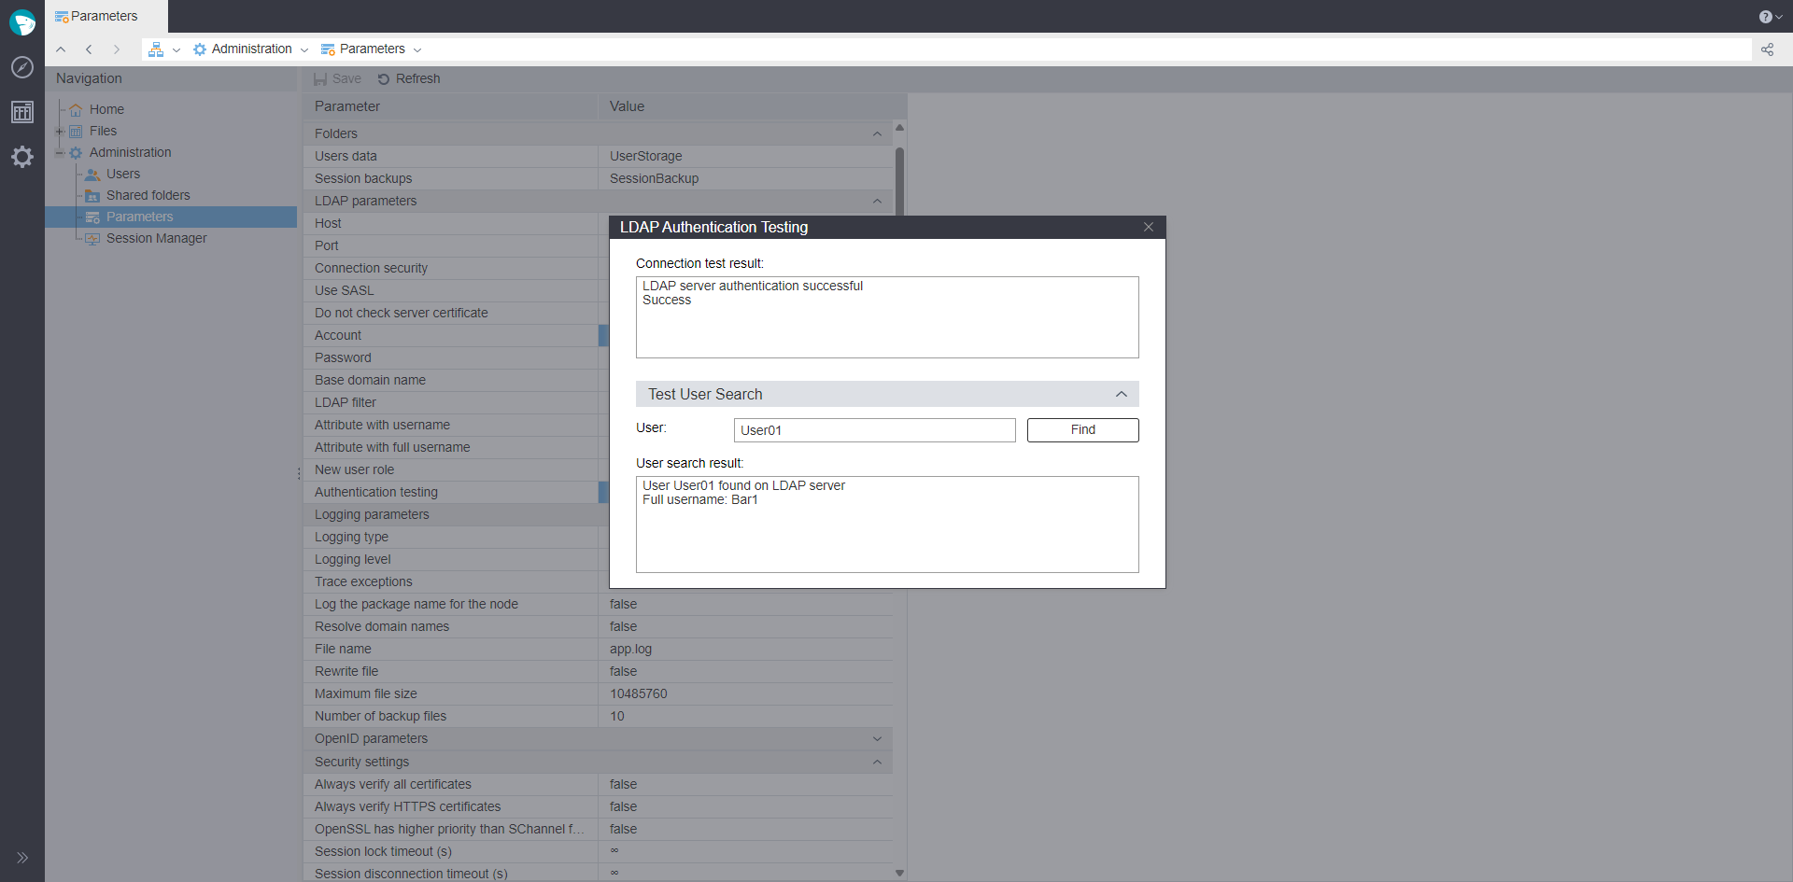Click the share icon at top right
This screenshot has height=882, width=1793.
1767,49
